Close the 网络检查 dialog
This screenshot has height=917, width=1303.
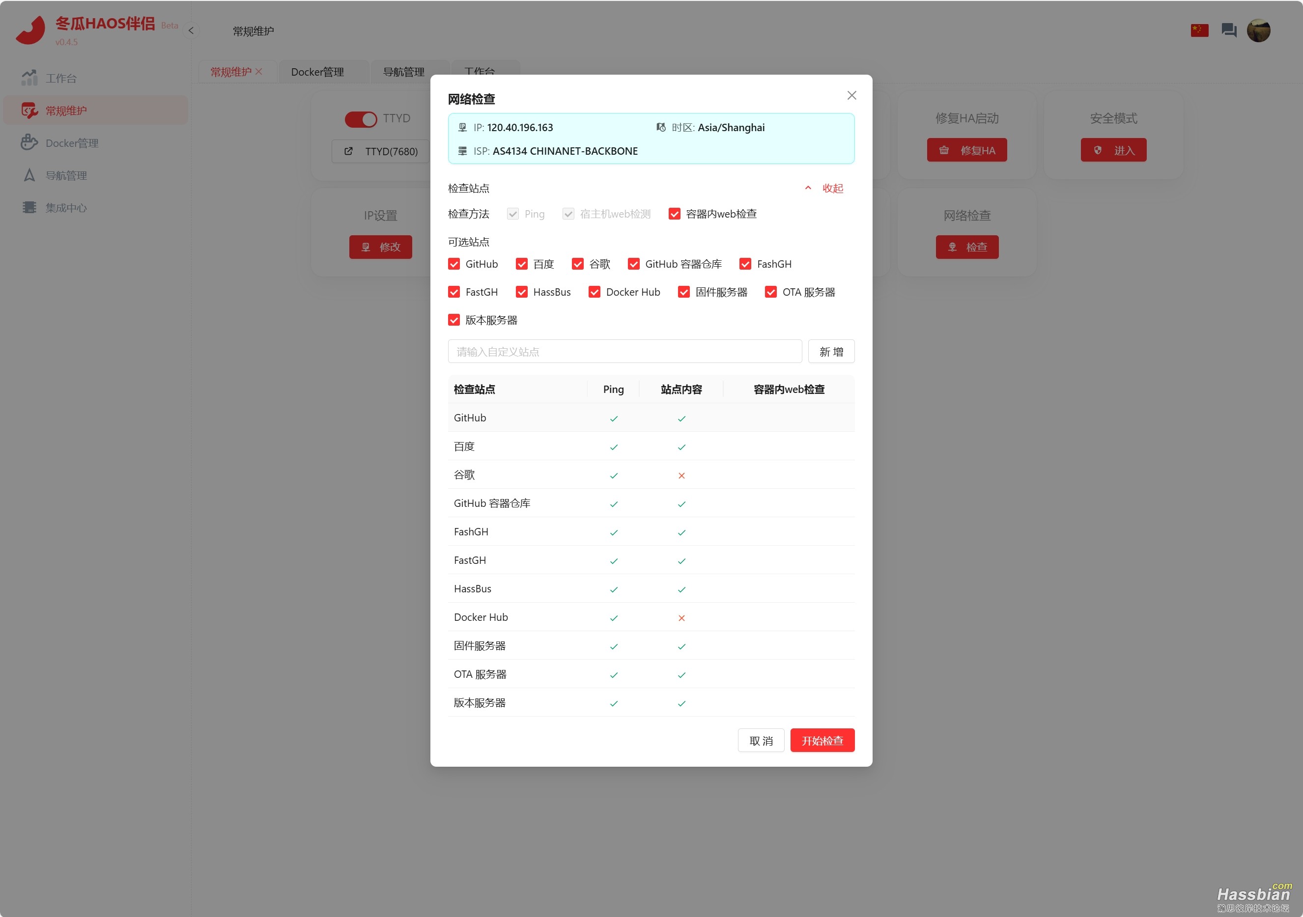point(852,95)
